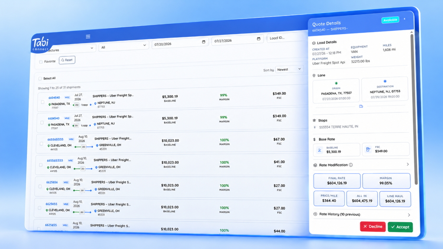Expand the Rate History chevron

point(409,215)
